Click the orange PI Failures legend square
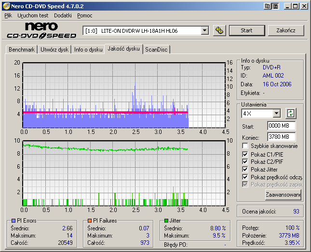The image size is (311, 252). 90,221
